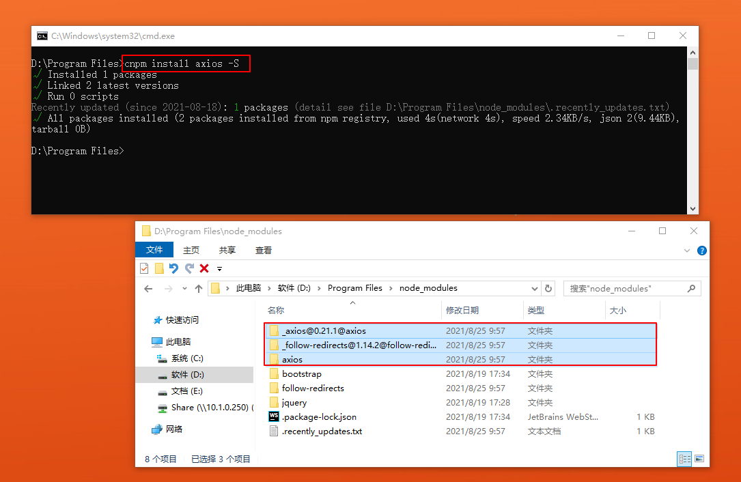Switch to details view in status bar
Viewport: 741px width, 482px height.
coord(684,459)
